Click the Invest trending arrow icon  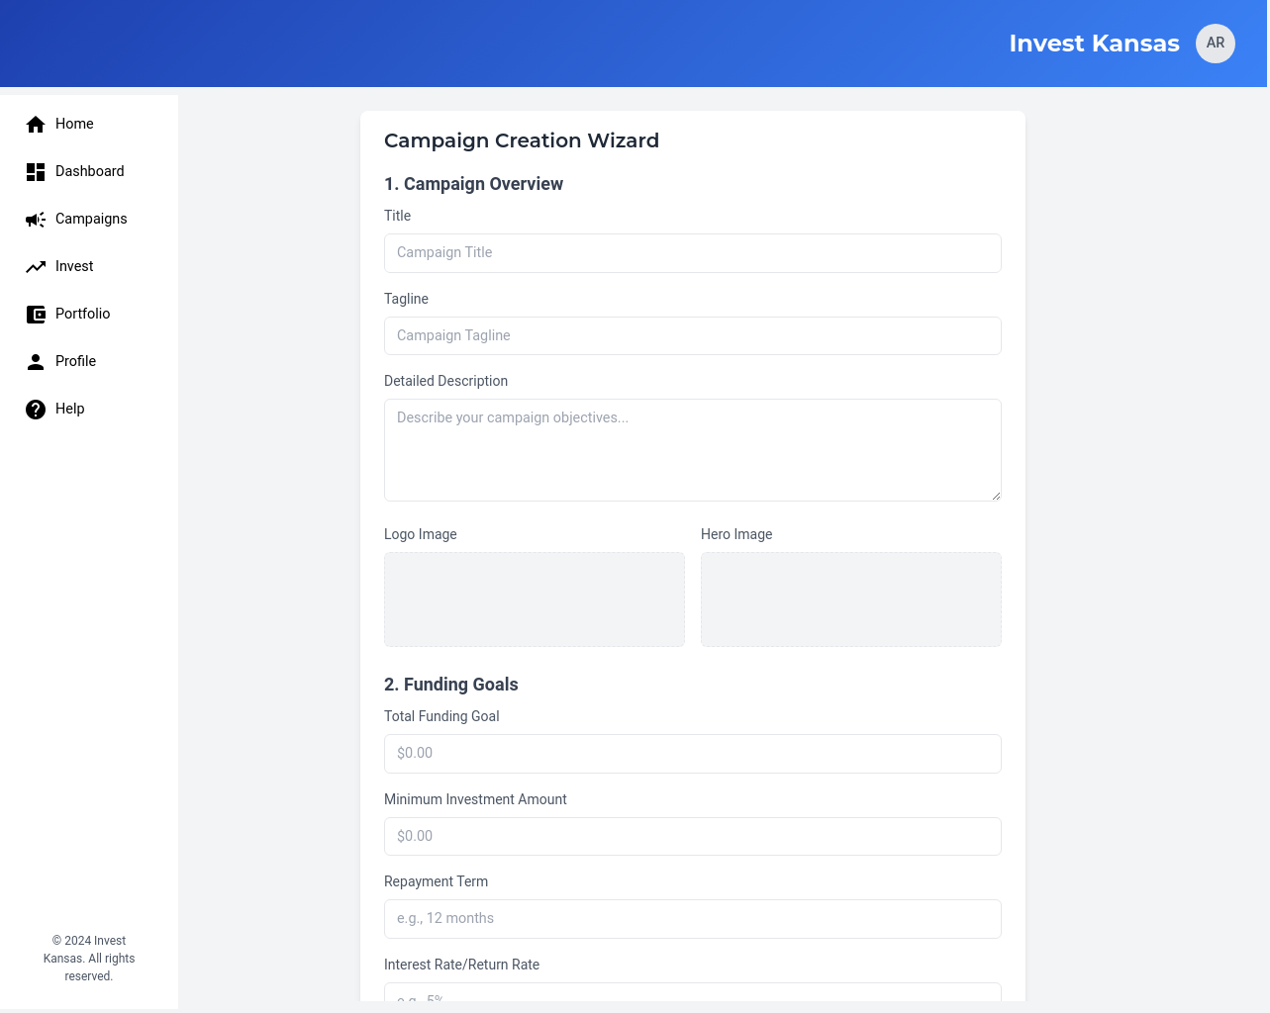(36, 266)
